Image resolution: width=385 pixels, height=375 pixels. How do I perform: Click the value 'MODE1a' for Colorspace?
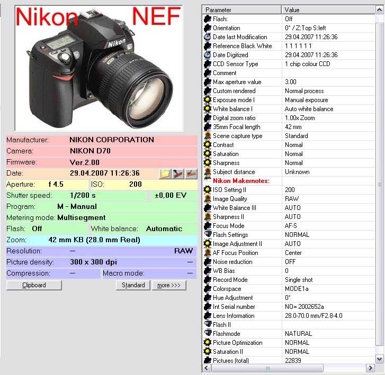point(297,289)
